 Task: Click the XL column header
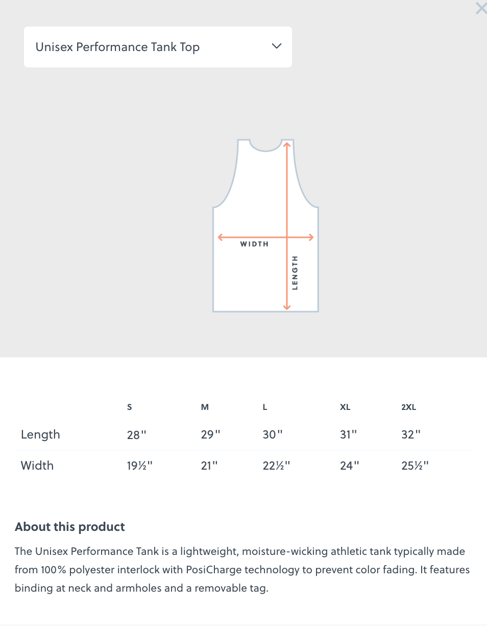click(345, 407)
